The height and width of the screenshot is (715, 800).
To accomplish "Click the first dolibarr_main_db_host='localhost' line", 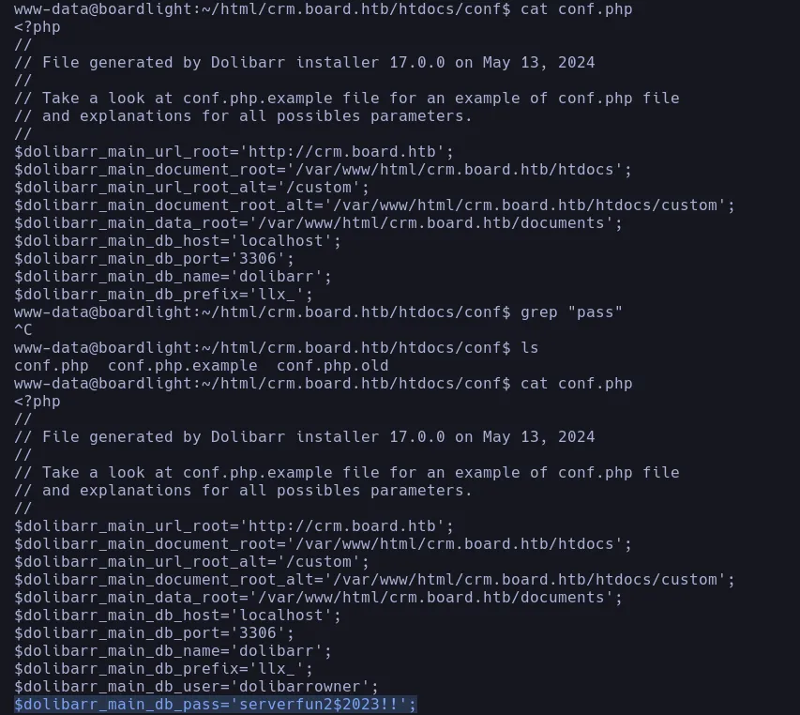I will click(x=178, y=241).
